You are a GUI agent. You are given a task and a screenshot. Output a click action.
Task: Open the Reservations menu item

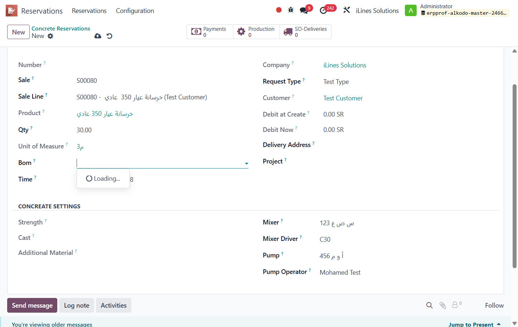tap(89, 11)
